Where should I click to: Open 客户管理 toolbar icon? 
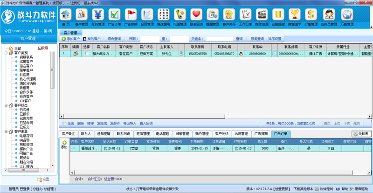82,14
